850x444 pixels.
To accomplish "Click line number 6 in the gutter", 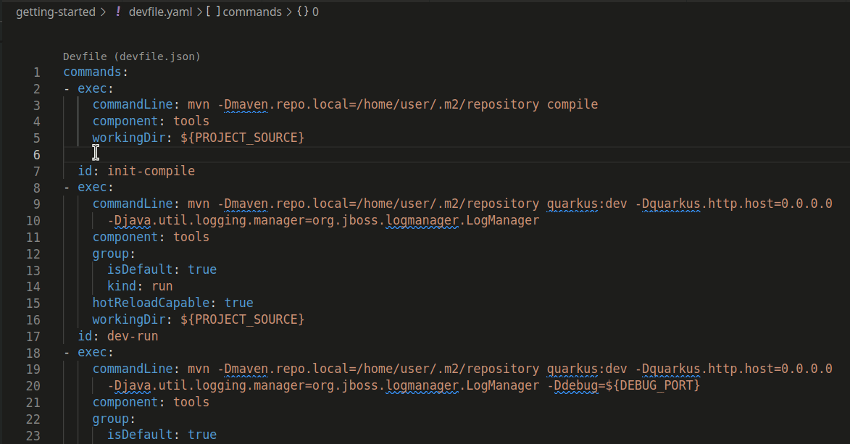I will (36, 154).
